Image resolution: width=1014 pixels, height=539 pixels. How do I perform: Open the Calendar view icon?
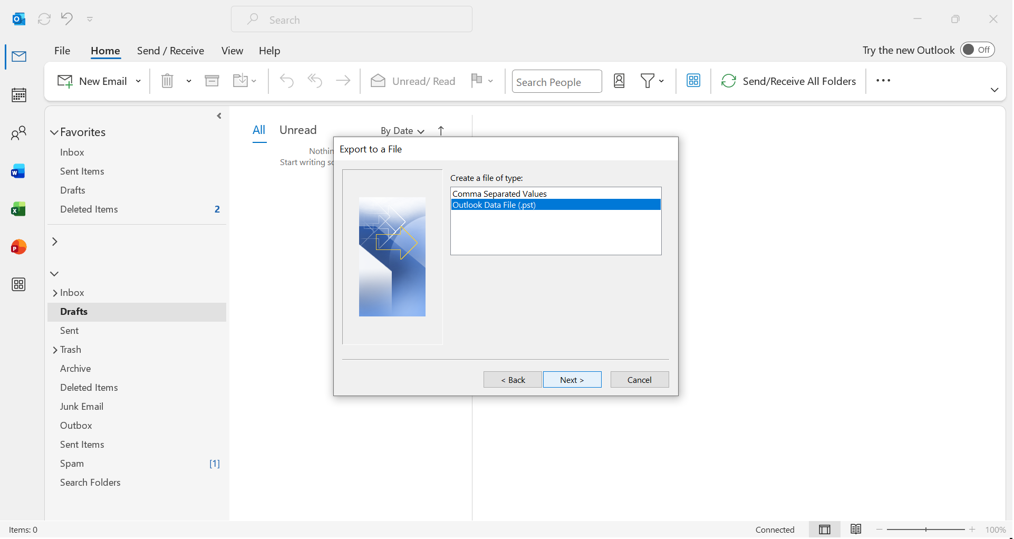tap(19, 95)
